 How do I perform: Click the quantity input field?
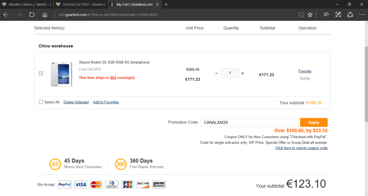(x=230, y=73)
